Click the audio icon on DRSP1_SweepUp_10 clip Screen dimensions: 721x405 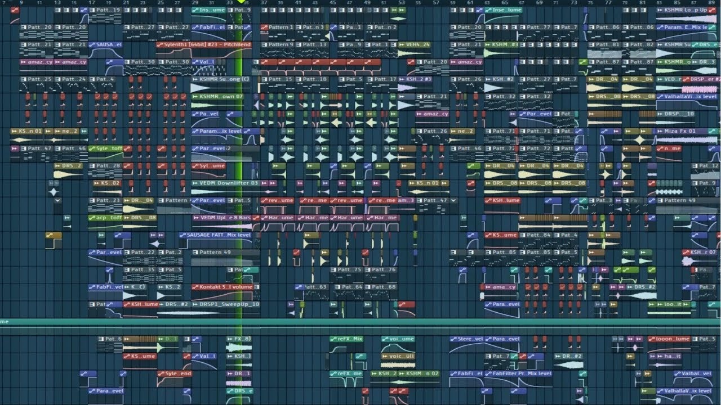tap(195, 304)
